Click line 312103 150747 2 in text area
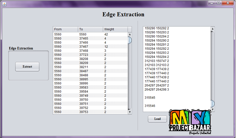236x138 pixels. [157, 61]
